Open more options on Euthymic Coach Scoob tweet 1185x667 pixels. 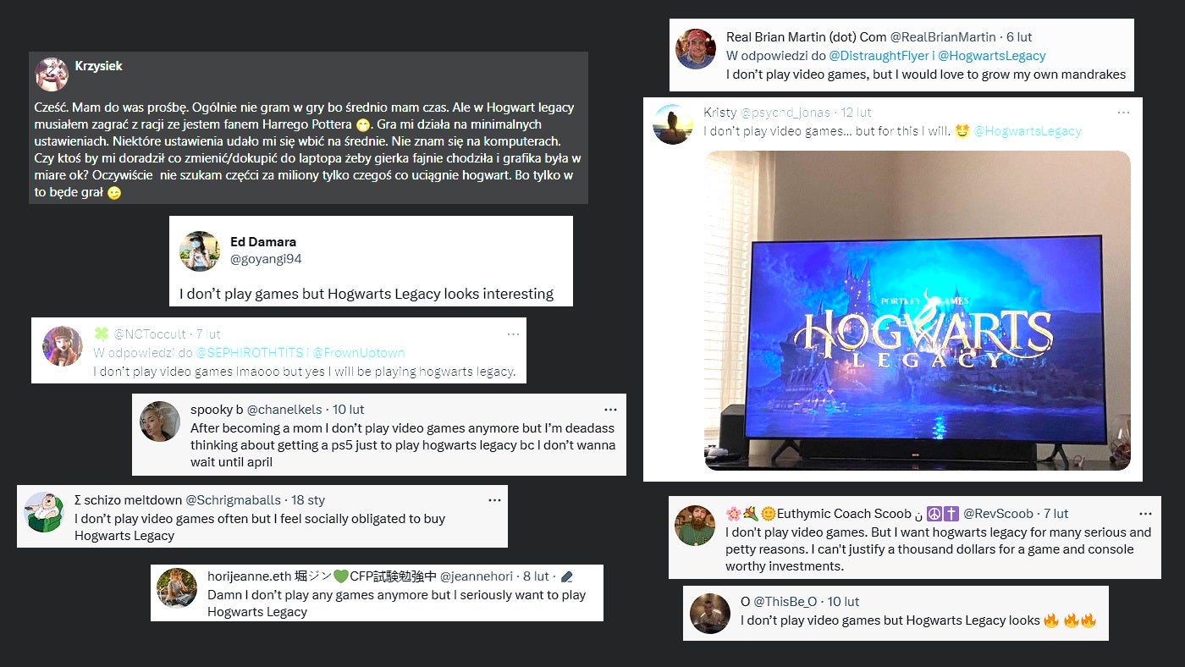tap(1145, 514)
